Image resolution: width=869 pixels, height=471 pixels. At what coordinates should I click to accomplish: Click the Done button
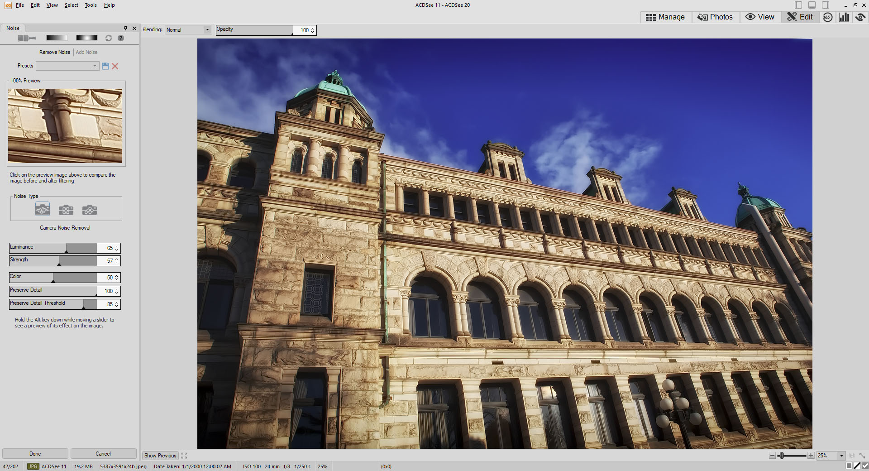click(35, 454)
